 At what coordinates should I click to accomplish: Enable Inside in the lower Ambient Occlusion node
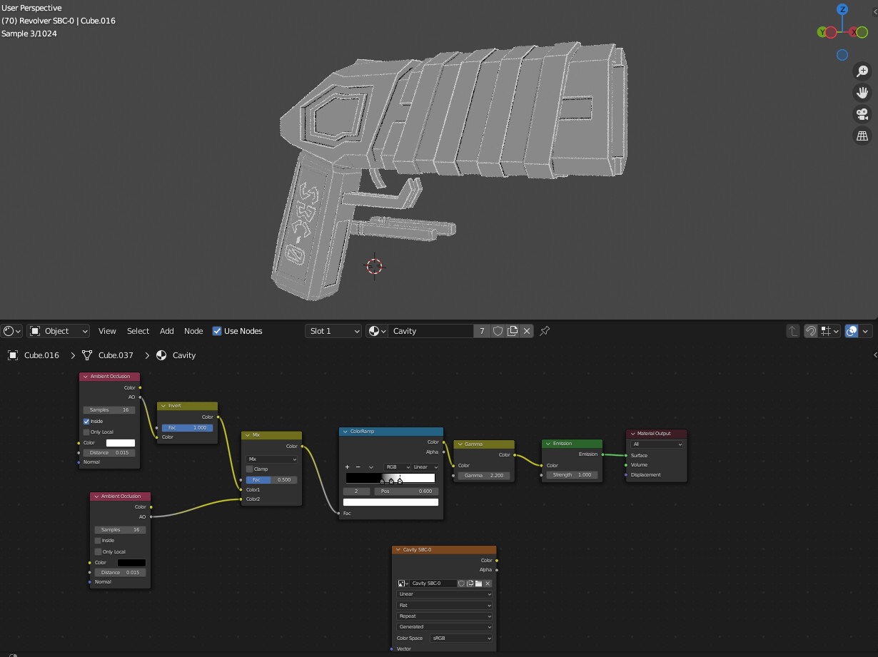pyautogui.click(x=98, y=541)
